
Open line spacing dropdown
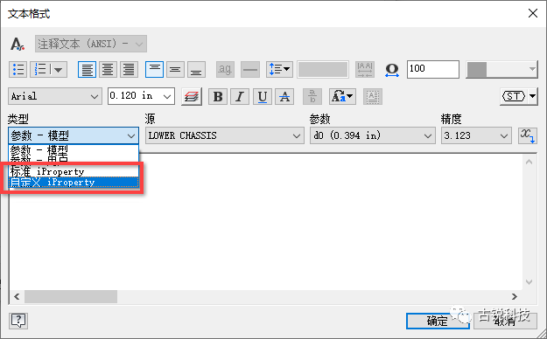[x=279, y=69]
